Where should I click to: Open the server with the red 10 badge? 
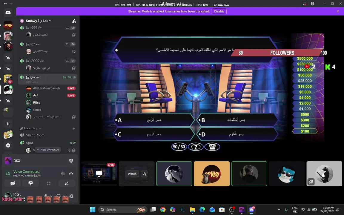[x=8, y=79]
